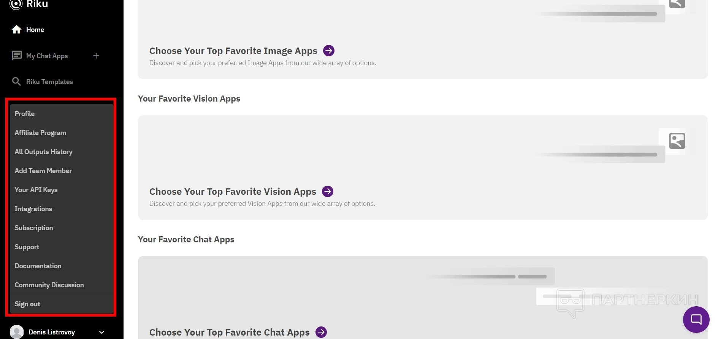Click the Vision Apps placeholder image thumbnail
This screenshot has height=339, width=718.
click(x=677, y=141)
